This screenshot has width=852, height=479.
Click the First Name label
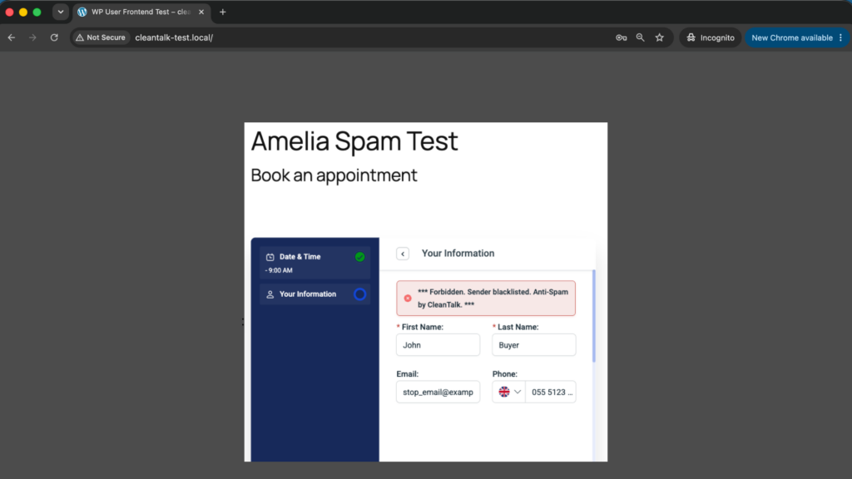(422, 327)
